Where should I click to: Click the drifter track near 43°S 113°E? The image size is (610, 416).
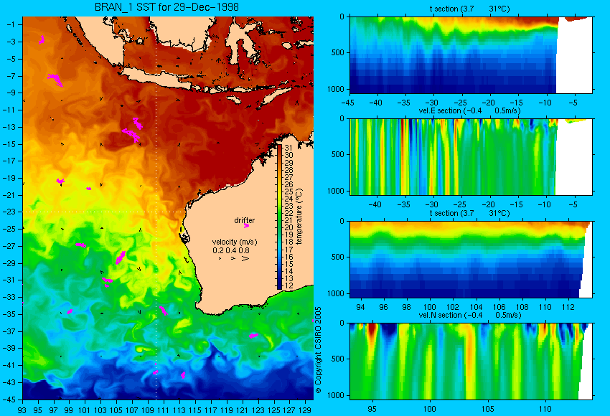183,375
